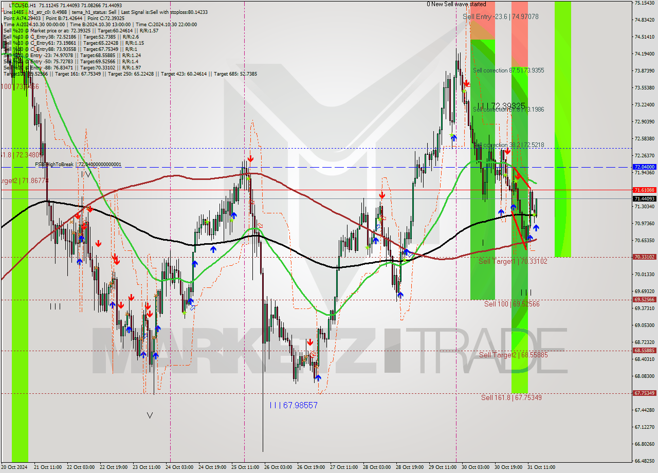658x473 pixels.
Task: Click the 70.01330 price axis value
Action: tap(645, 274)
